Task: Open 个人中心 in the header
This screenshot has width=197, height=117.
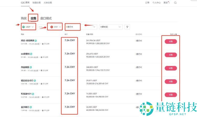Action: pos(157,3)
